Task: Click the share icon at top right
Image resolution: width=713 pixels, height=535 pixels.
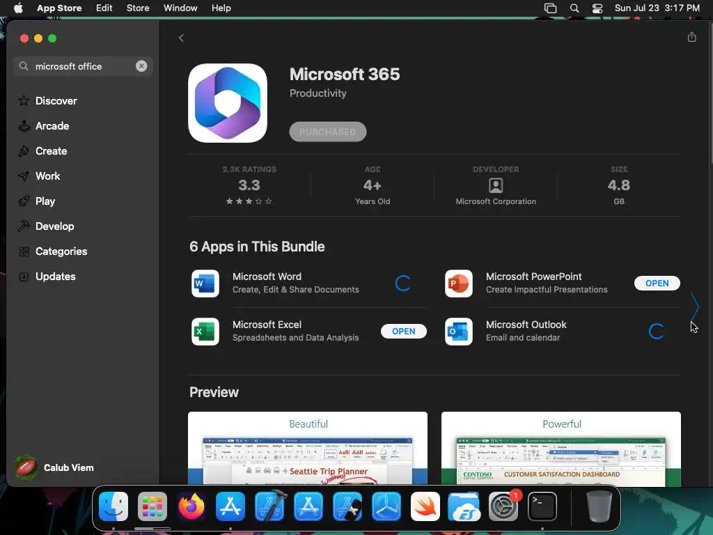Action: (691, 37)
